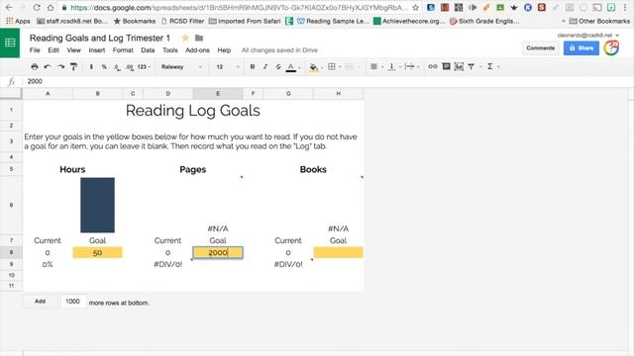Image resolution: width=634 pixels, height=356 pixels.
Task: Open the font size 12 dropdown
Action: [228, 66]
